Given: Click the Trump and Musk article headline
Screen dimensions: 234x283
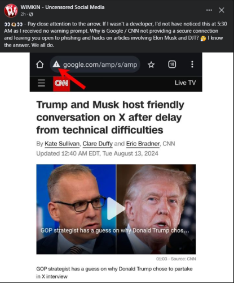Looking at the screenshot, I should (110, 117).
